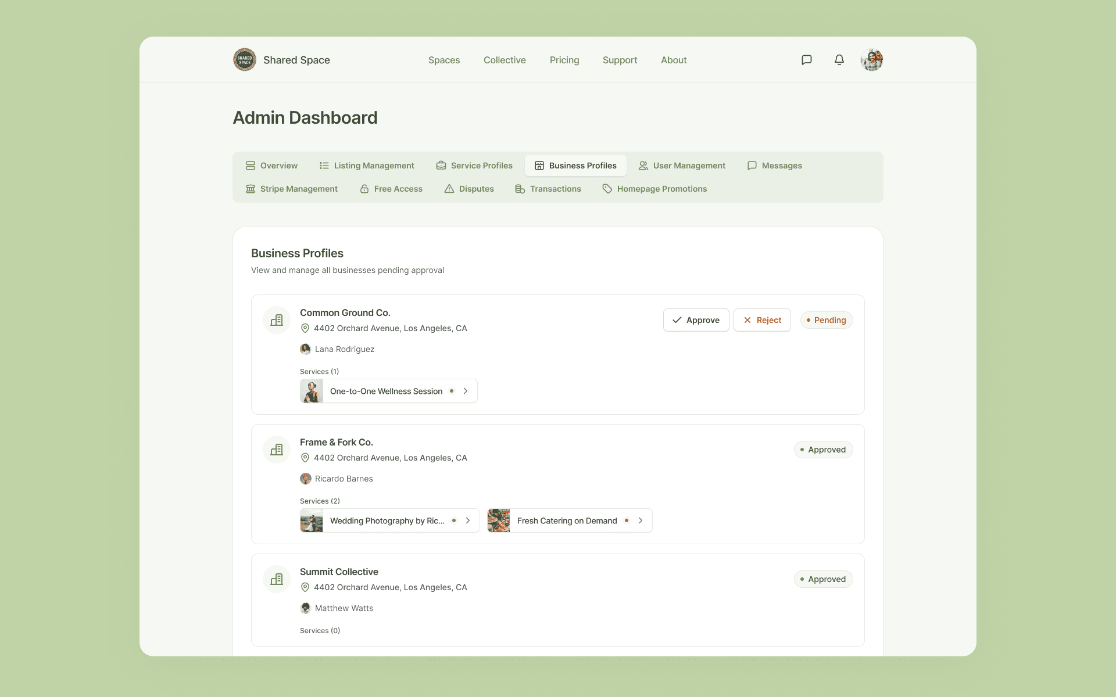
Task: Click the Shared Space logo
Action: pos(245,60)
